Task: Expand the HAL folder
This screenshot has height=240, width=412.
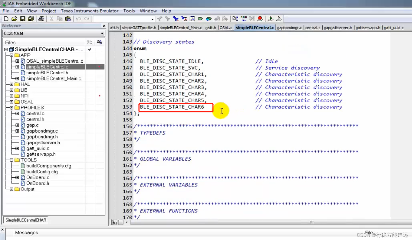Action: coord(11,84)
